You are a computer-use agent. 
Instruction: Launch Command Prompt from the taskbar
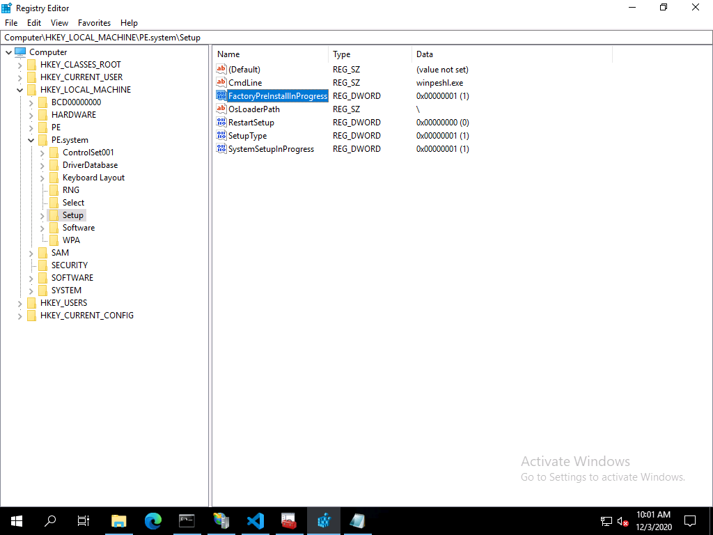pyautogui.click(x=187, y=520)
